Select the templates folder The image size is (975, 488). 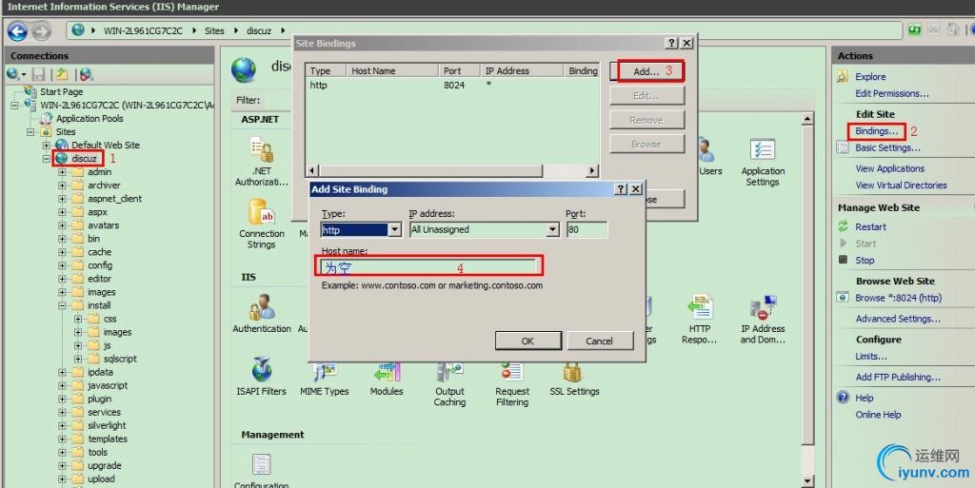[107, 439]
